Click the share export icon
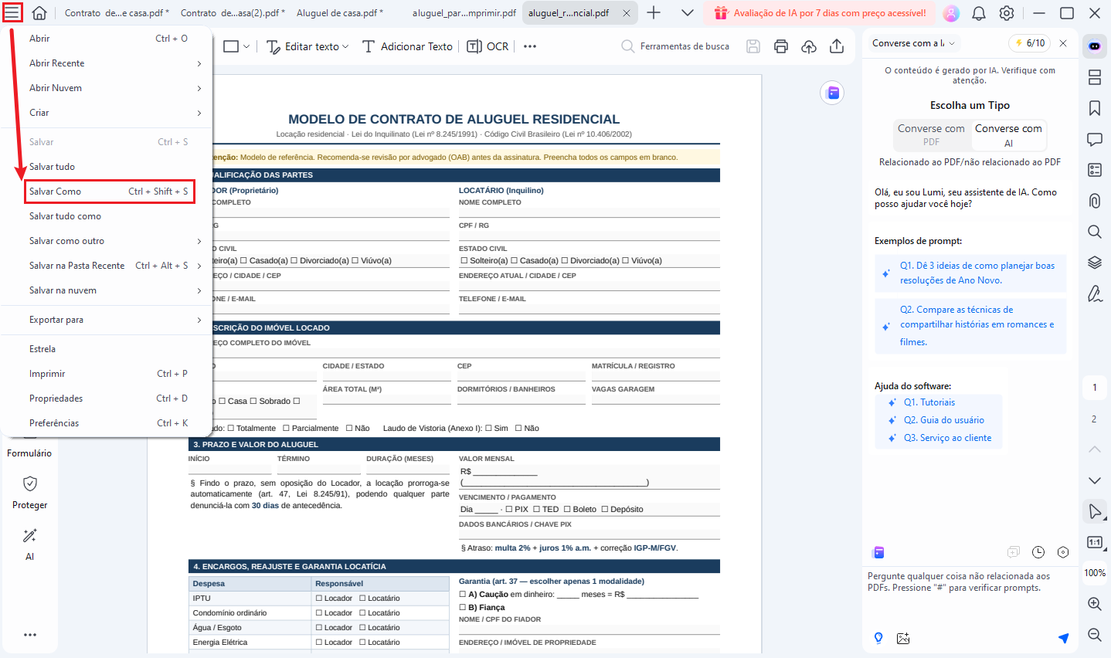The width and height of the screenshot is (1111, 658). [x=837, y=46]
